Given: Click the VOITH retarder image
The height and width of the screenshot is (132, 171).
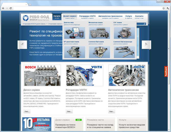Looking at the screenshot, I should (x=84, y=76).
